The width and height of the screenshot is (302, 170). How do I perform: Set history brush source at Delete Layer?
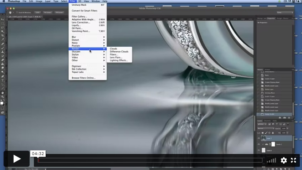coord(259,89)
